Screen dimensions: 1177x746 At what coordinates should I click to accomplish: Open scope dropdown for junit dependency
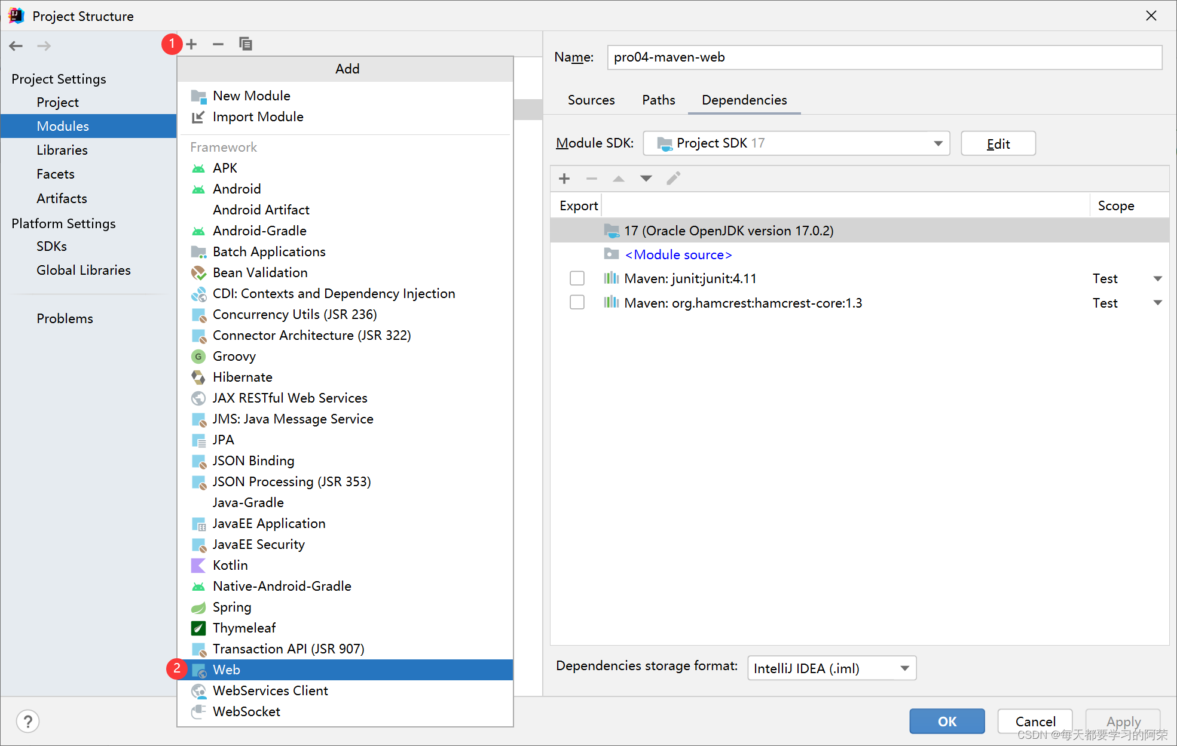click(1158, 279)
